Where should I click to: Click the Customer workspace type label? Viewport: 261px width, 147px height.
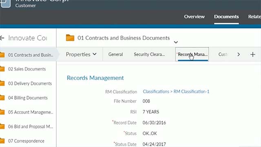tap(25, 5)
